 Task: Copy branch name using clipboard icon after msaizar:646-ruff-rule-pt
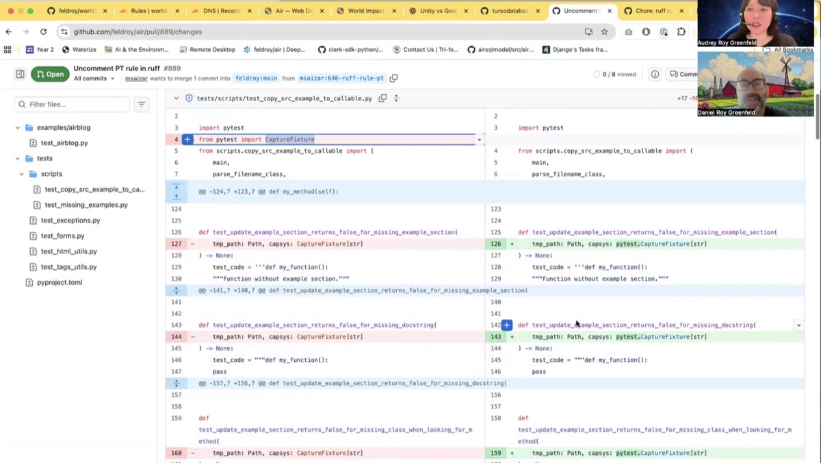coord(393,78)
